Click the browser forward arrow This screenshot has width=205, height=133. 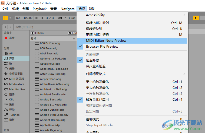(10, 27)
